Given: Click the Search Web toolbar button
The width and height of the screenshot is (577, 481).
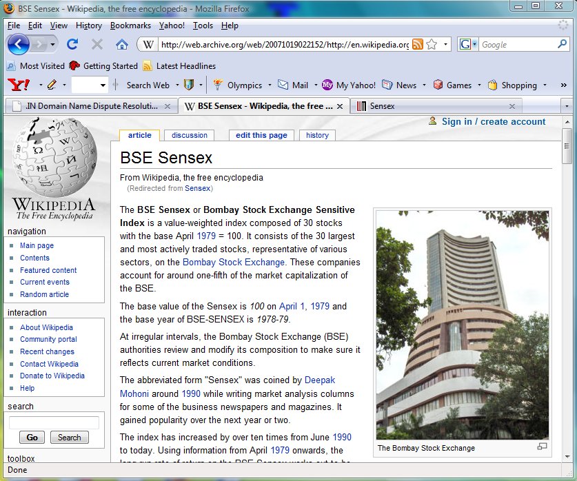Looking at the screenshot, I should (x=148, y=85).
